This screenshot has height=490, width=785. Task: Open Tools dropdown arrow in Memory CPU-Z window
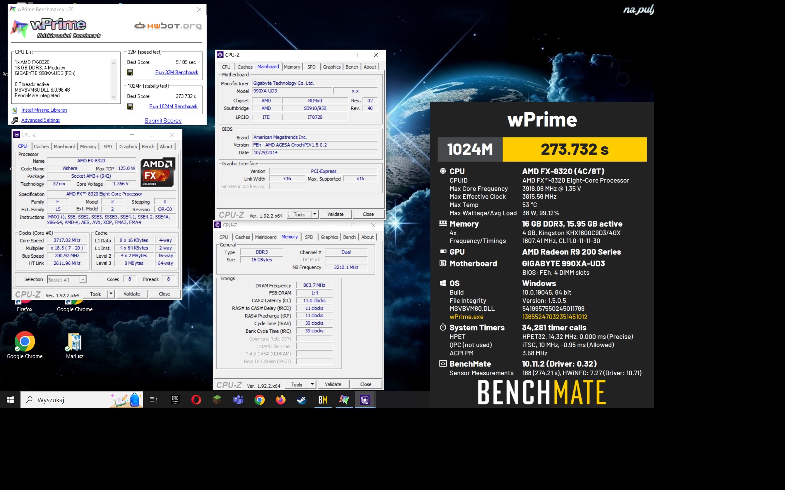(x=312, y=384)
